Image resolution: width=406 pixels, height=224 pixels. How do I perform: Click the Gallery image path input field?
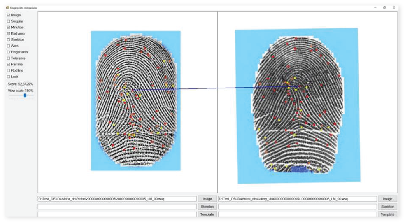(297, 199)
